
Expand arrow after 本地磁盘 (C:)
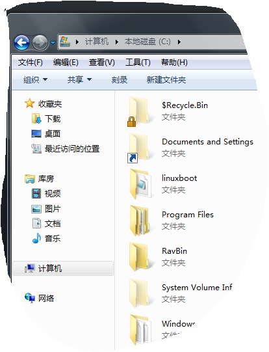[179, 42]
